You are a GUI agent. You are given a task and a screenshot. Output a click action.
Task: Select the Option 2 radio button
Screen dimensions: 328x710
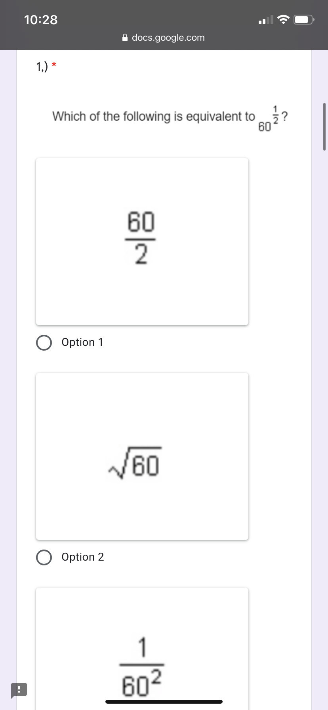tap(44, 557)
